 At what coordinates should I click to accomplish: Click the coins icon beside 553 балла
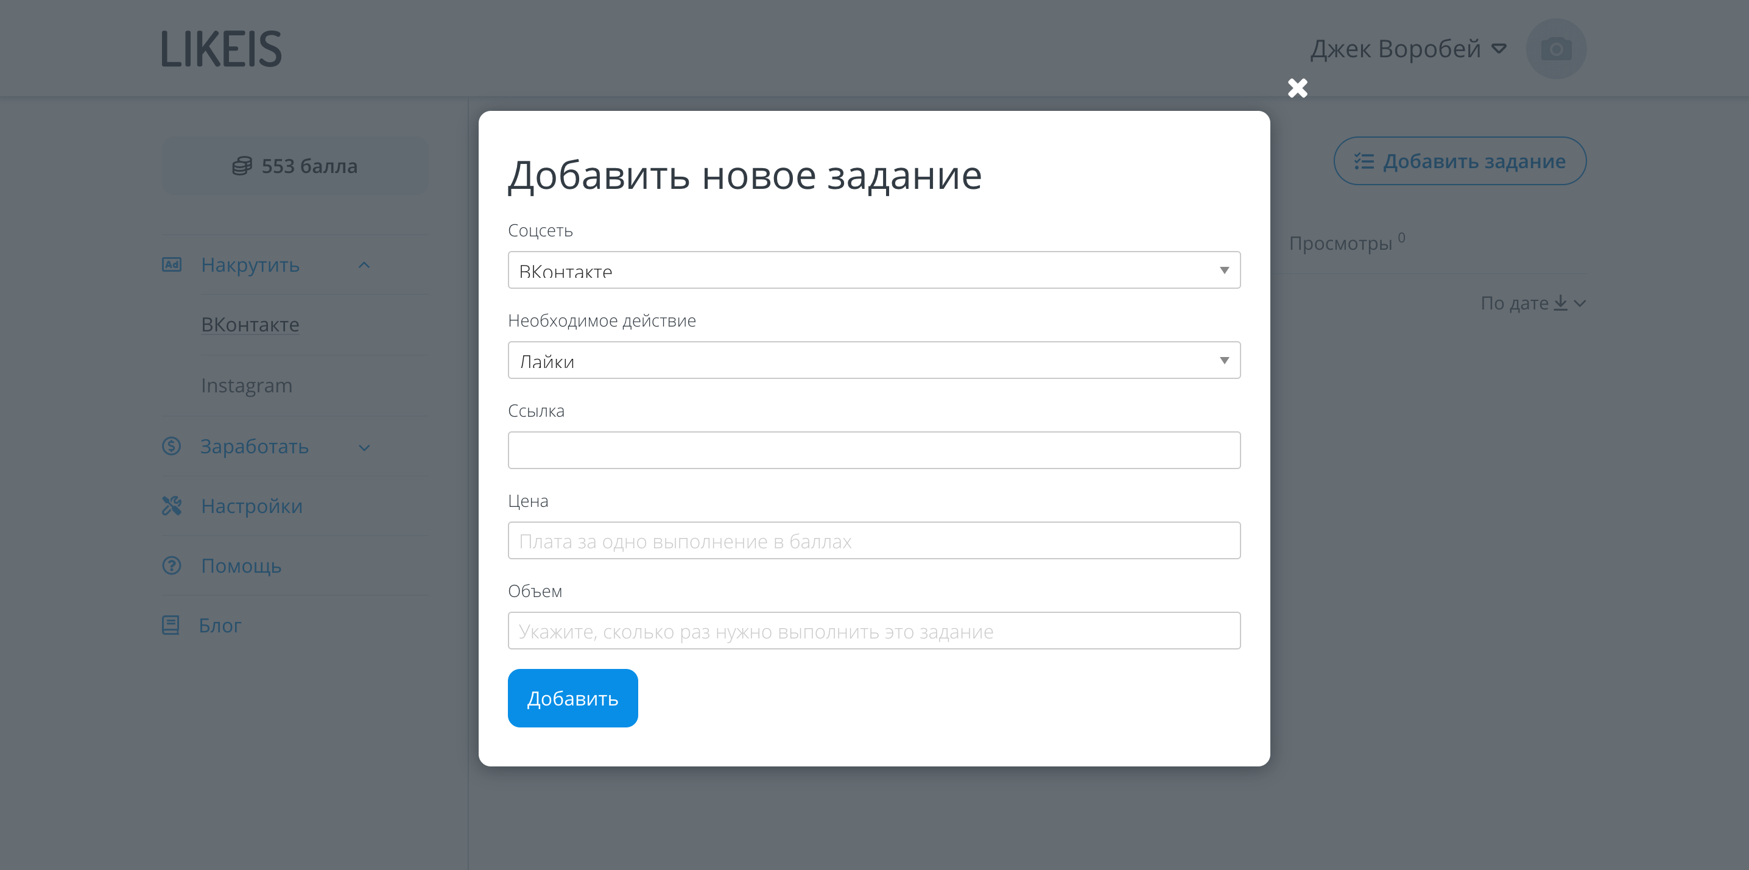tap(242, 166)
